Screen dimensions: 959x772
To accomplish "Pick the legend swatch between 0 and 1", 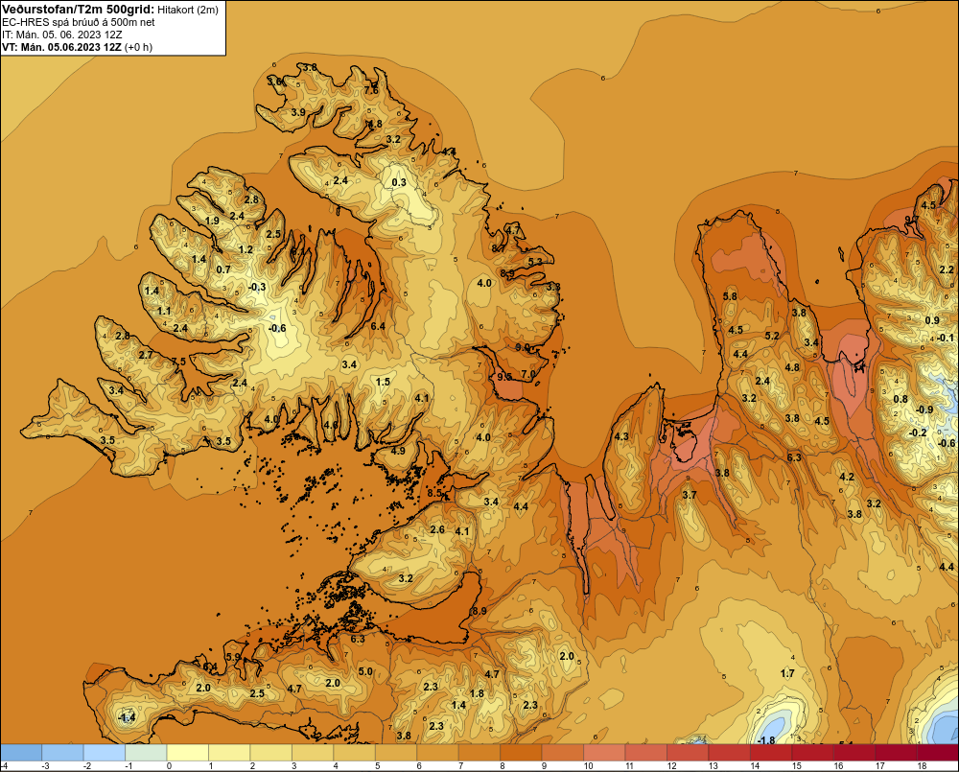I will [x=188, y=753].
